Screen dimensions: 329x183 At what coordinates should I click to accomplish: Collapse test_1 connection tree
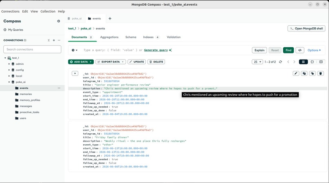(x=5, y=58)
